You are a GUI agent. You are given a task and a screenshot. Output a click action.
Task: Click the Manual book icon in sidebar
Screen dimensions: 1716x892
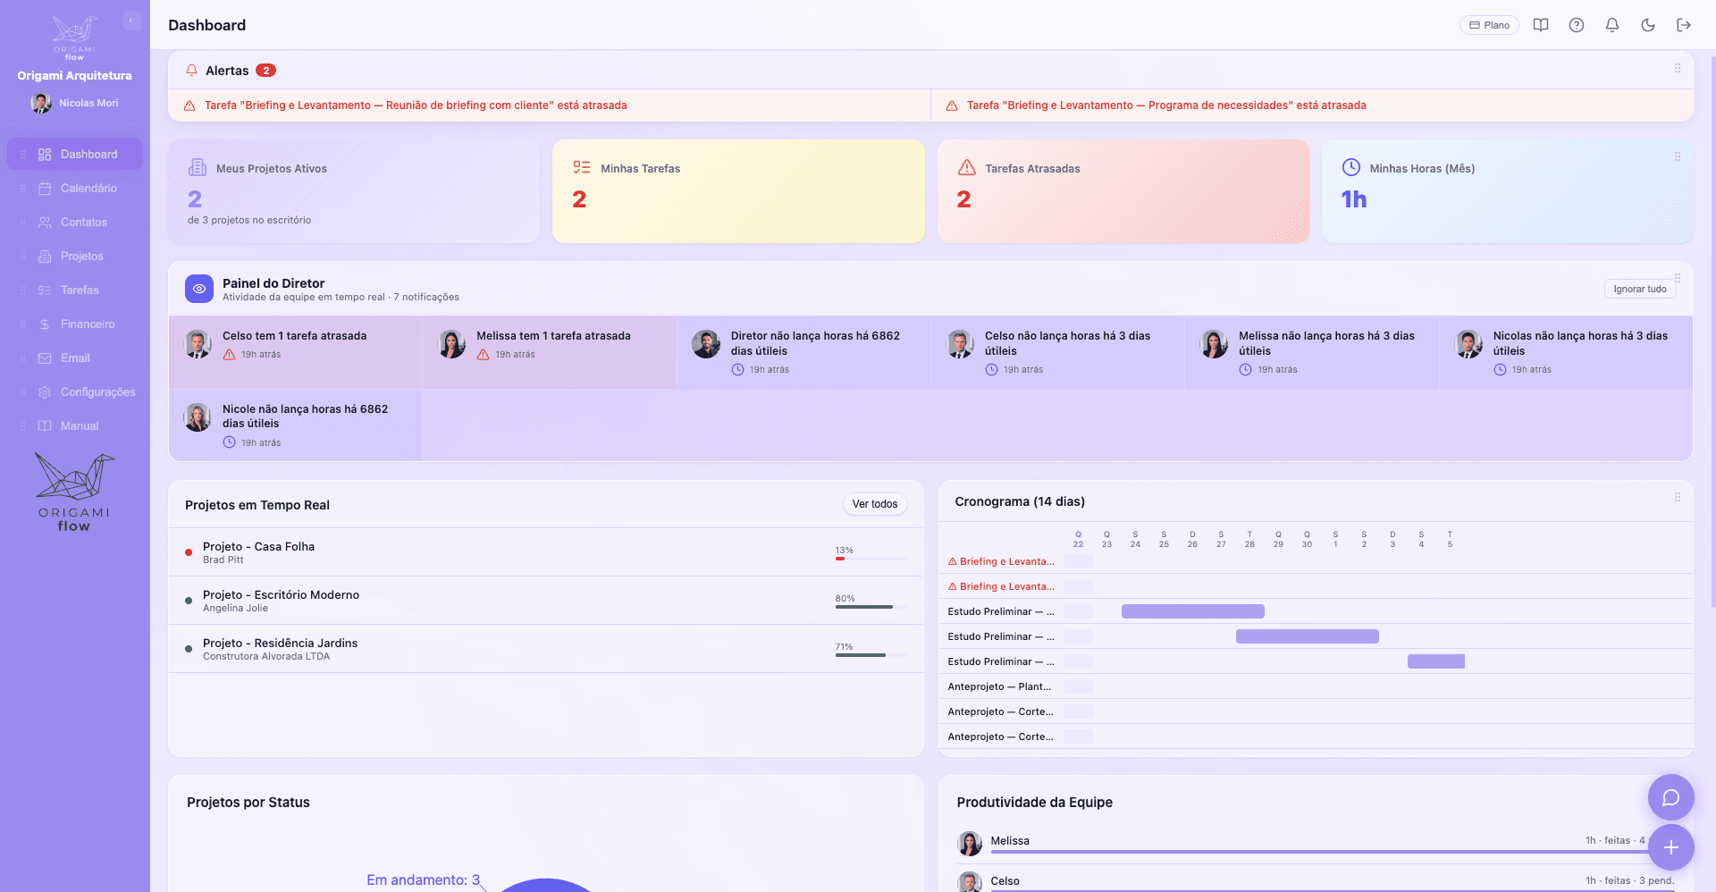(45, 426)
